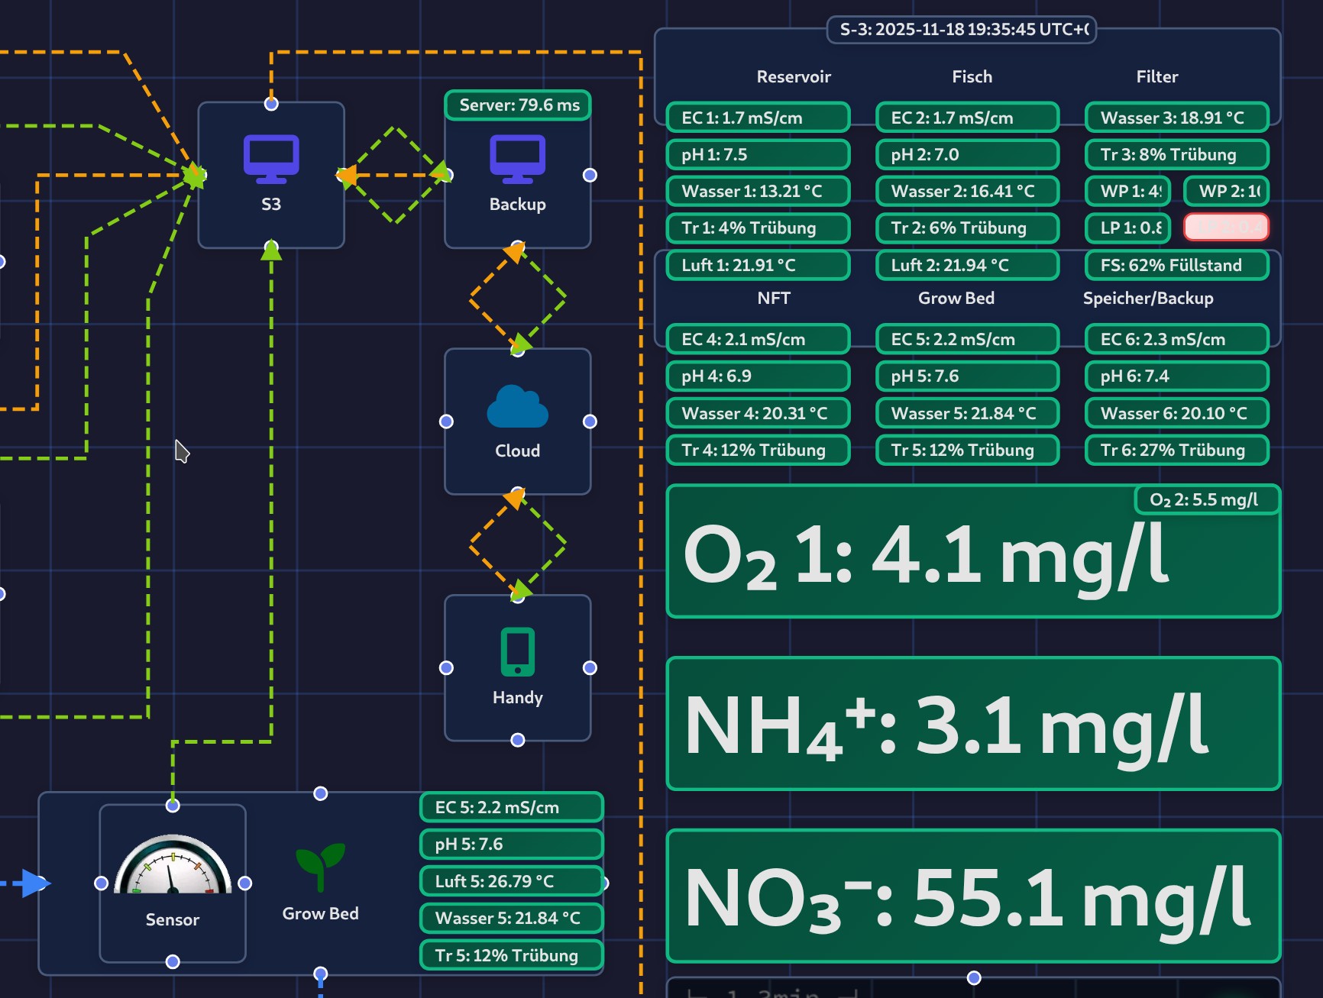Click the Tr 6: 27% Trübung value
Screen dimensions: 1323x998
tap(1176, 450)
